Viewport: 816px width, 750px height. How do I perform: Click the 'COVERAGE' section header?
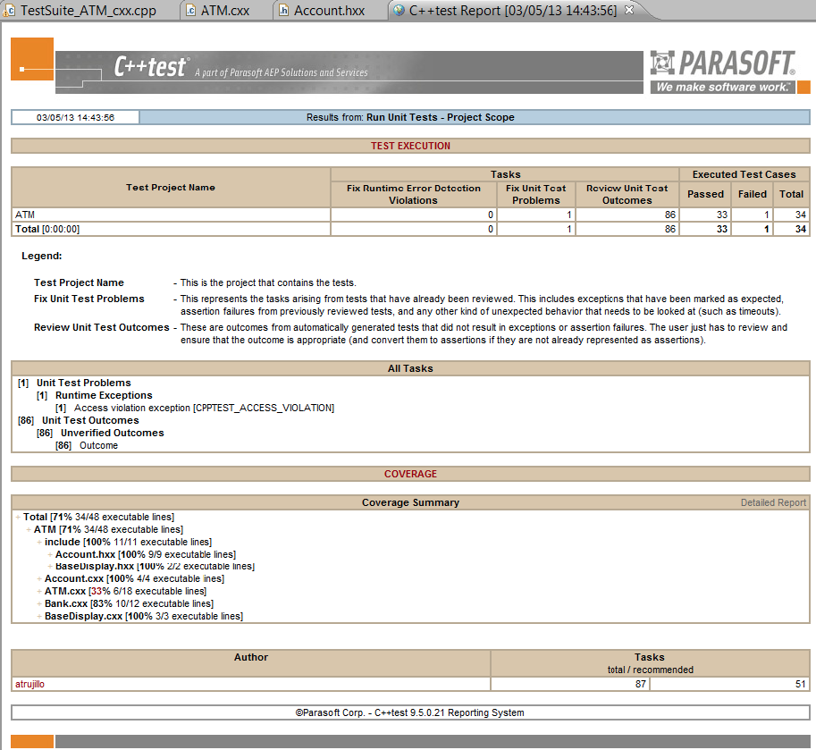(410, 474)
